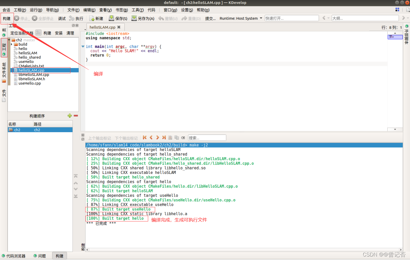Image resolution: width=410 pixels, height=260 pixels.
Task: Open the Runtime: Host System dropdown
Action: pos(241,18)
